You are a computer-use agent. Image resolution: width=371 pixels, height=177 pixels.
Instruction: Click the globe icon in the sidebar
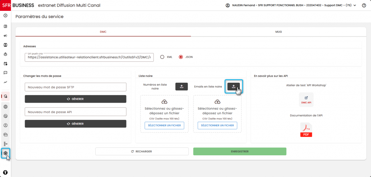(5, 107)
